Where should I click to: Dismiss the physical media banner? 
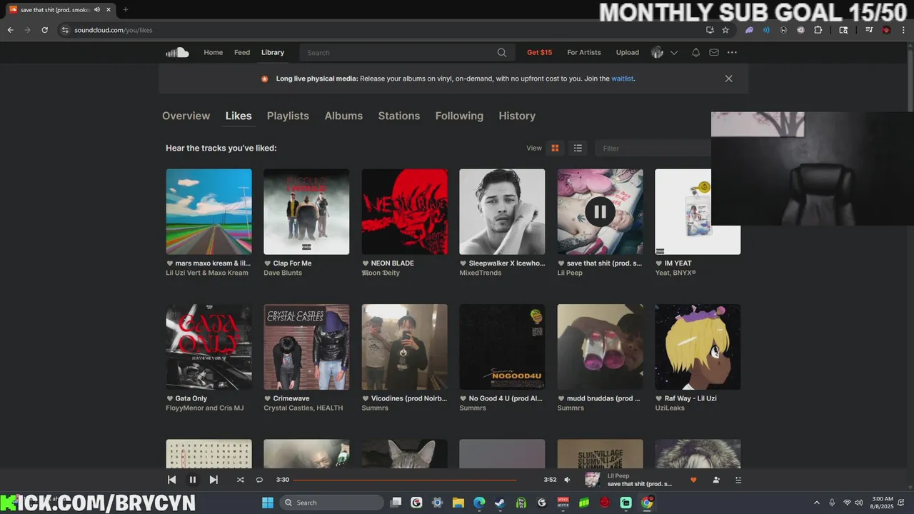[x=728, y=79]
